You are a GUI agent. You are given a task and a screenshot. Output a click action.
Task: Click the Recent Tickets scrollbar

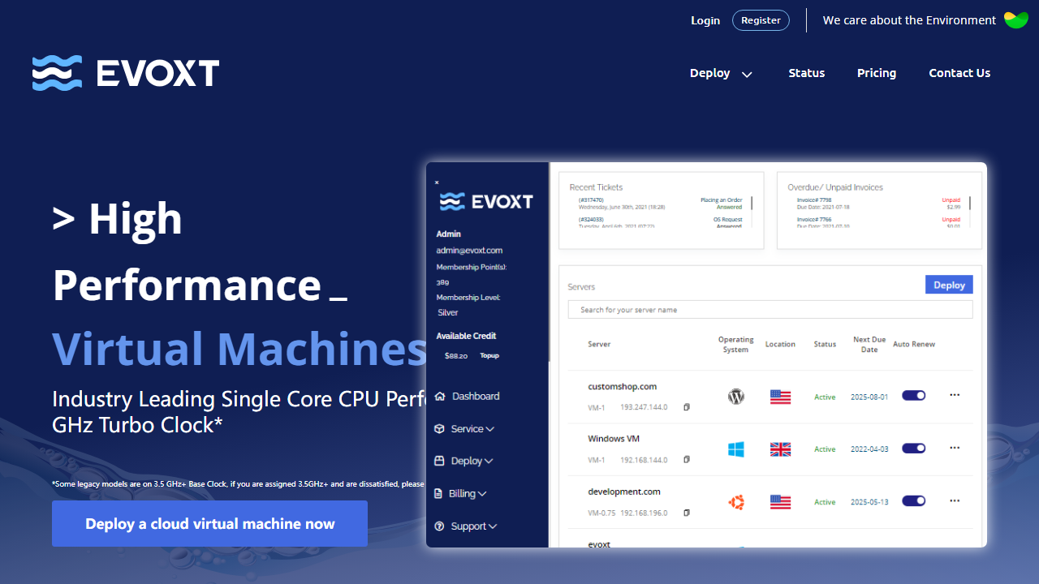click(752, 210)
